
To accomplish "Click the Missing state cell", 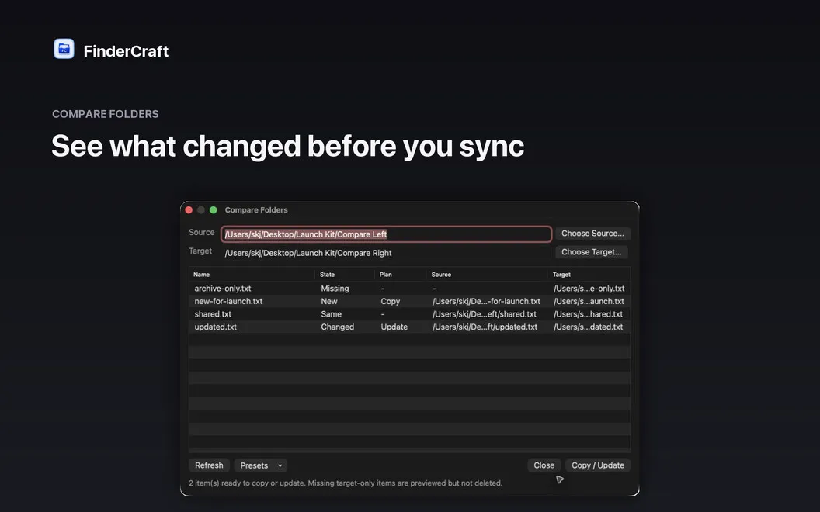I will [x=335, y=289].
